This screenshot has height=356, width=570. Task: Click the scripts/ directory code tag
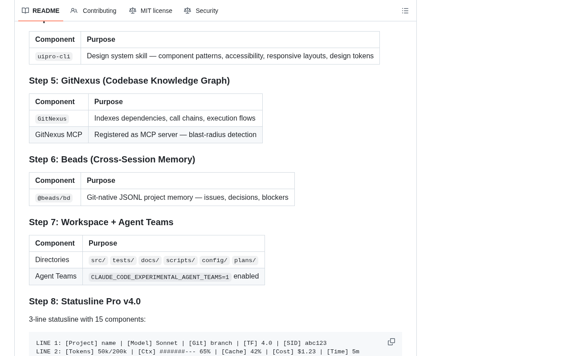point(180,261)
